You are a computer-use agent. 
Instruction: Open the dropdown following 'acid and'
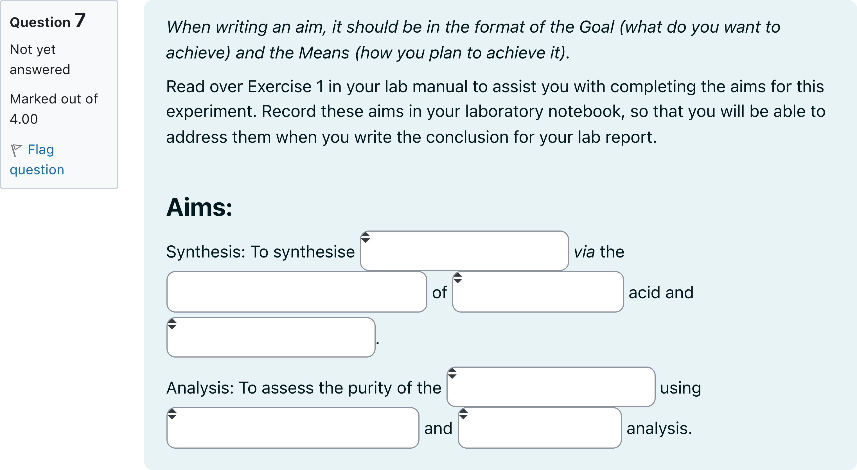(271, 338)
